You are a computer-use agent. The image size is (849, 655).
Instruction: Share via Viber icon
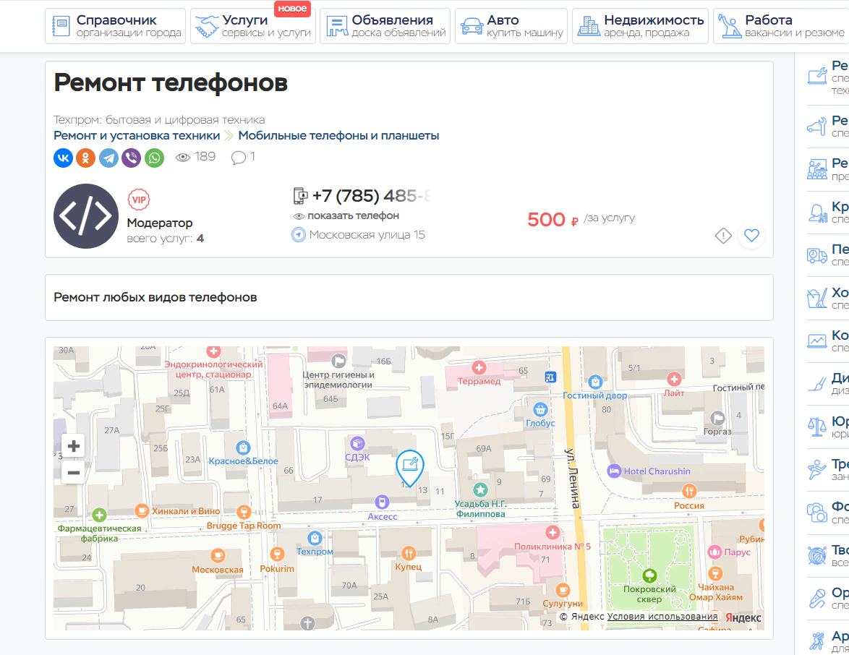point(131,158)
